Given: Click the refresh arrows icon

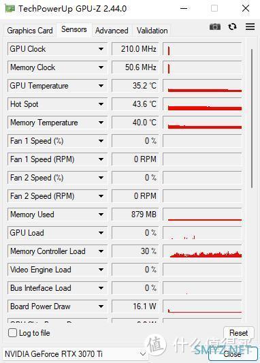Looking at the screenshot, I should [x=232, y=27].
